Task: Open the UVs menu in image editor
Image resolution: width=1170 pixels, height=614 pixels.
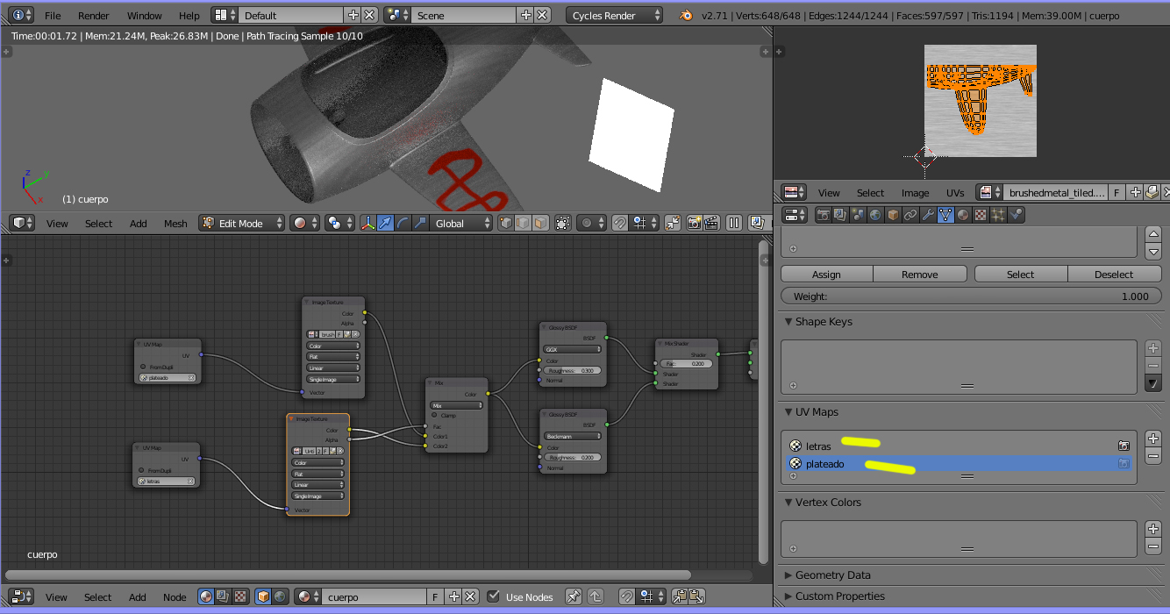Action: point(954,192)
